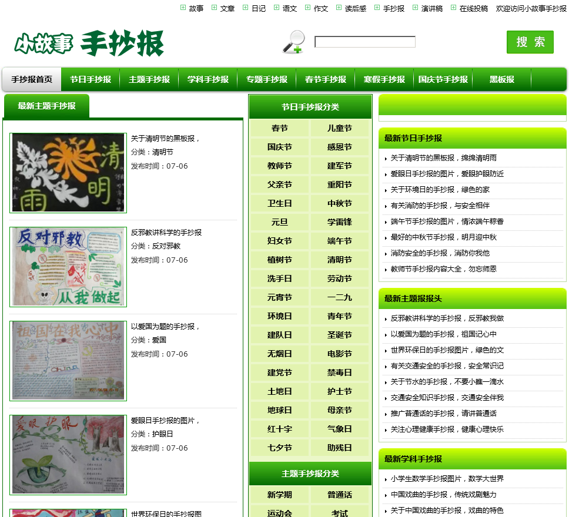569x517 pixels.
Task: Click the magnifying glass search icon
Action: tap(293, 42)
